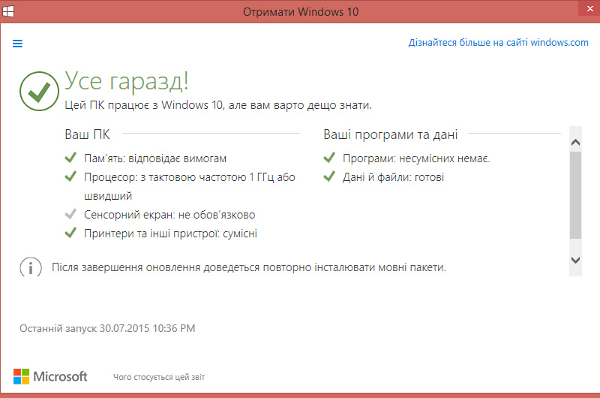Click the vertical scrollbar thumb
The height and width of the screenshot is (398, 600).
click(575, 195)
